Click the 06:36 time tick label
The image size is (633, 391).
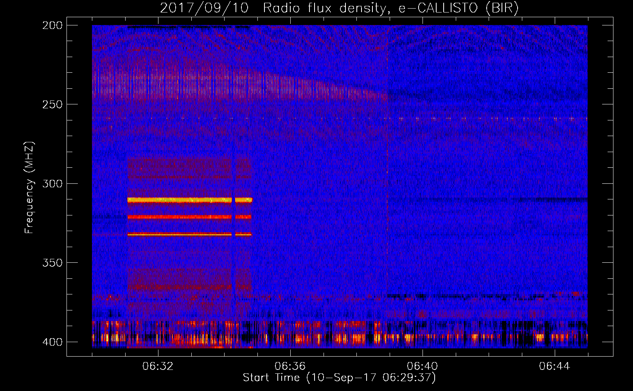290,366
